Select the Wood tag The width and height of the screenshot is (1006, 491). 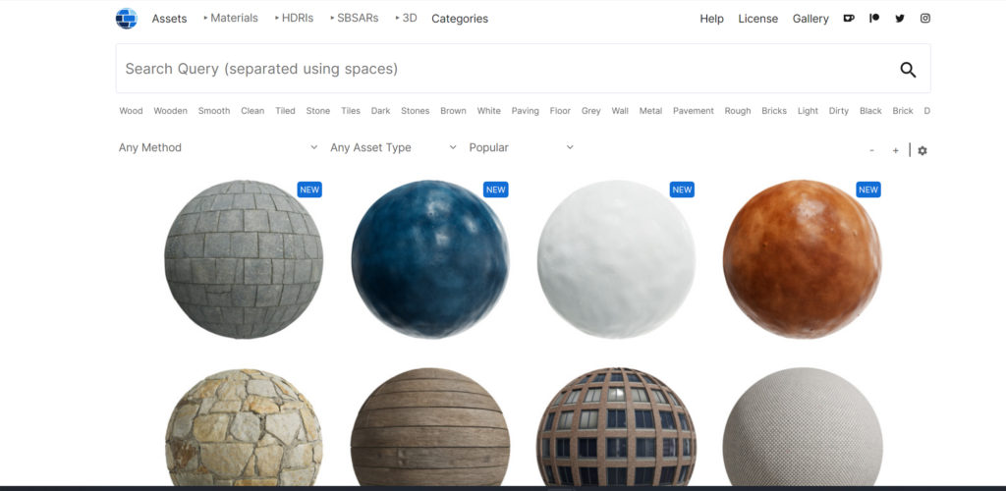coord(131,111)
